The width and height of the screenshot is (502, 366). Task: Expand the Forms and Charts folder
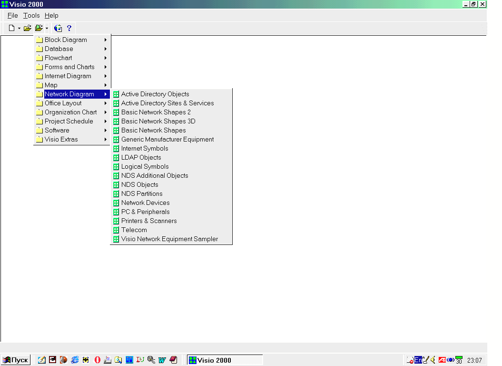click(x=72, y=67)
